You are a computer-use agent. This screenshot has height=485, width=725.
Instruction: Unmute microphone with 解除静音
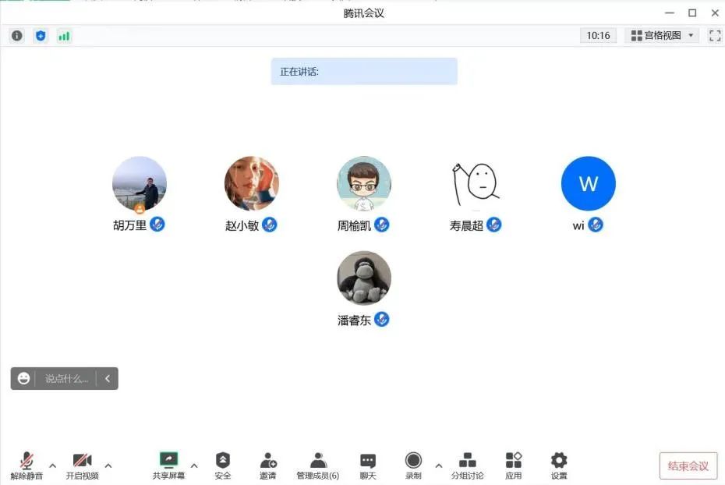(x=27, y=466)
